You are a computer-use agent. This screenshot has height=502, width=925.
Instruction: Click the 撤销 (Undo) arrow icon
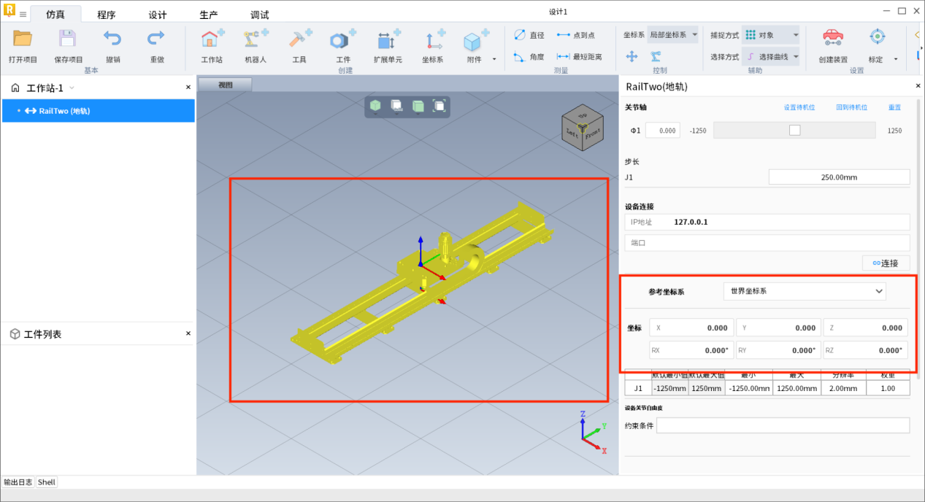pyautogui.click(x=112, y=39)
